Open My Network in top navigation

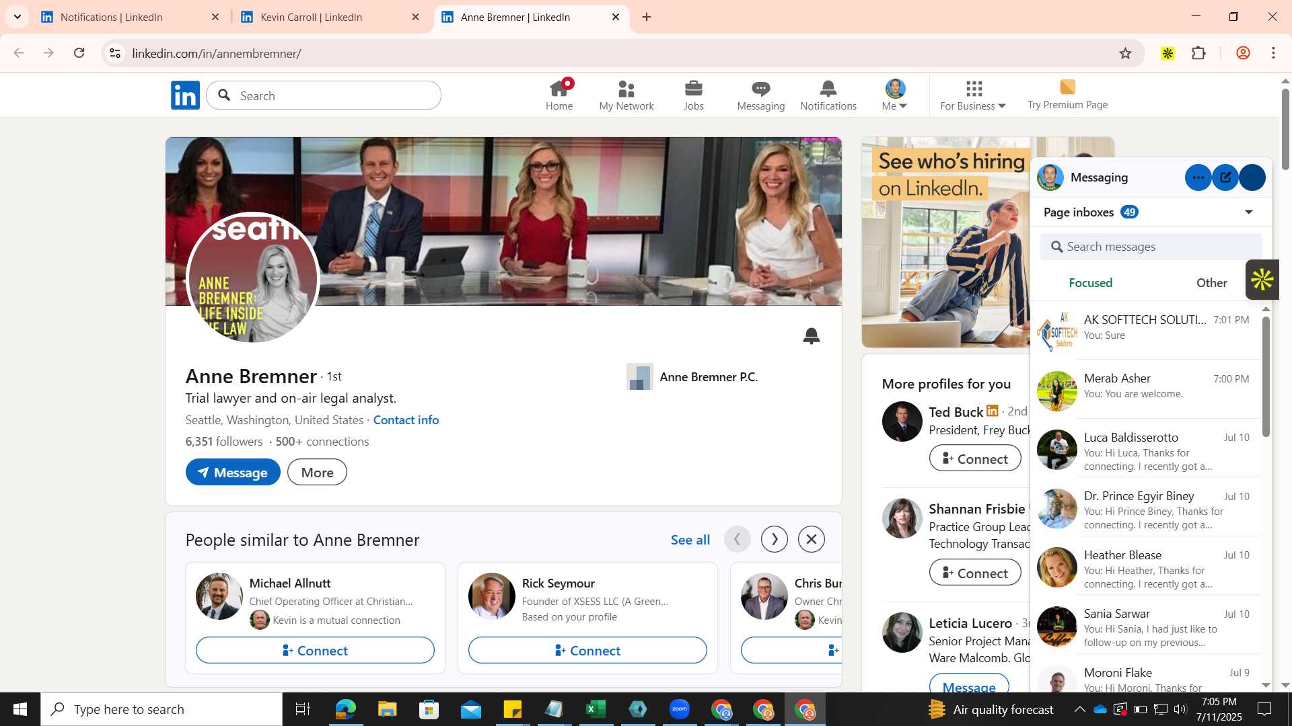(x=626, y=95)
